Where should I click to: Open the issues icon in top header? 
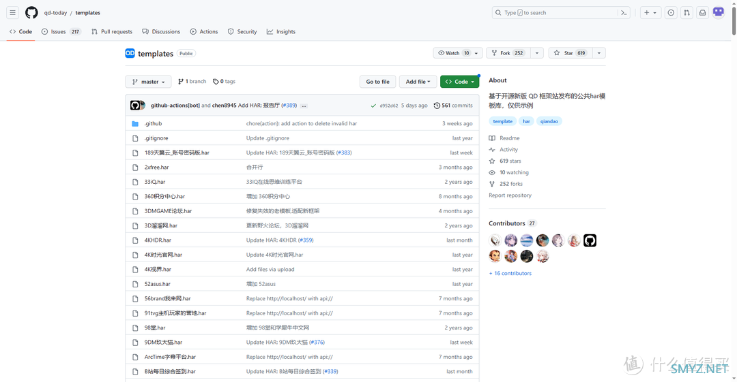pos(671,13)
